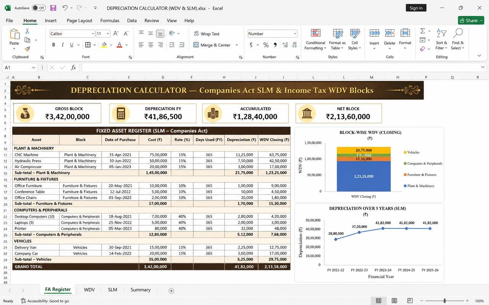Switch to Normal view in status bar
Image resolution: width=489 pixels, height=305 pixels.
379,301
